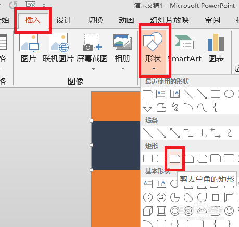Start slideshow from beginning via quick access icon
Screen dimensions: 239x227
point(30,4)
